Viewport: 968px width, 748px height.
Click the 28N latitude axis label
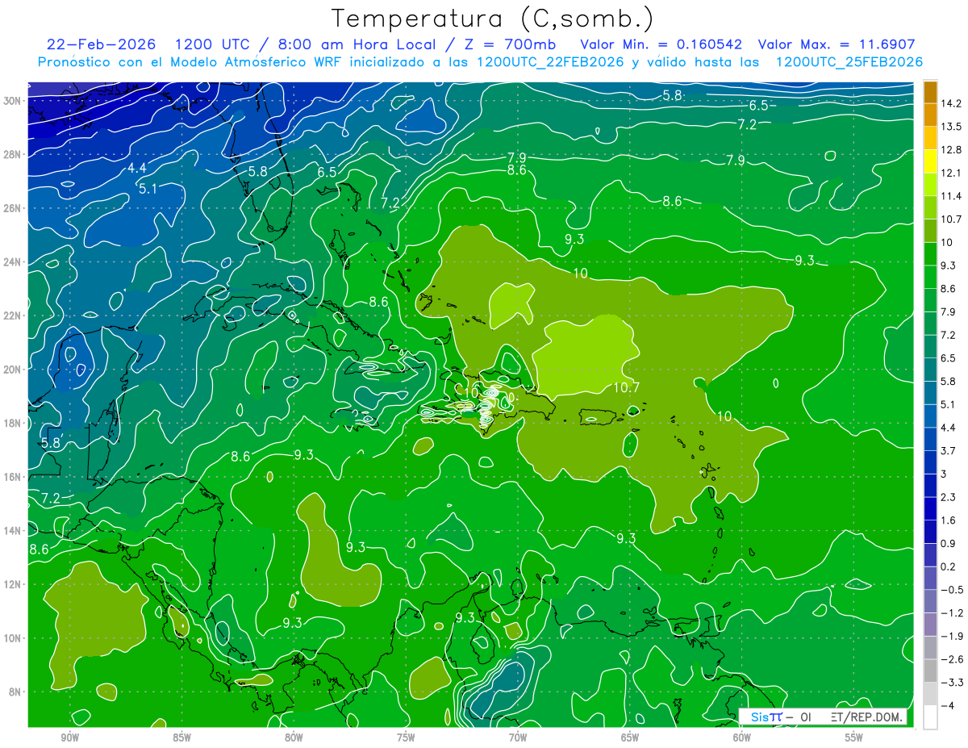[12, 154]
